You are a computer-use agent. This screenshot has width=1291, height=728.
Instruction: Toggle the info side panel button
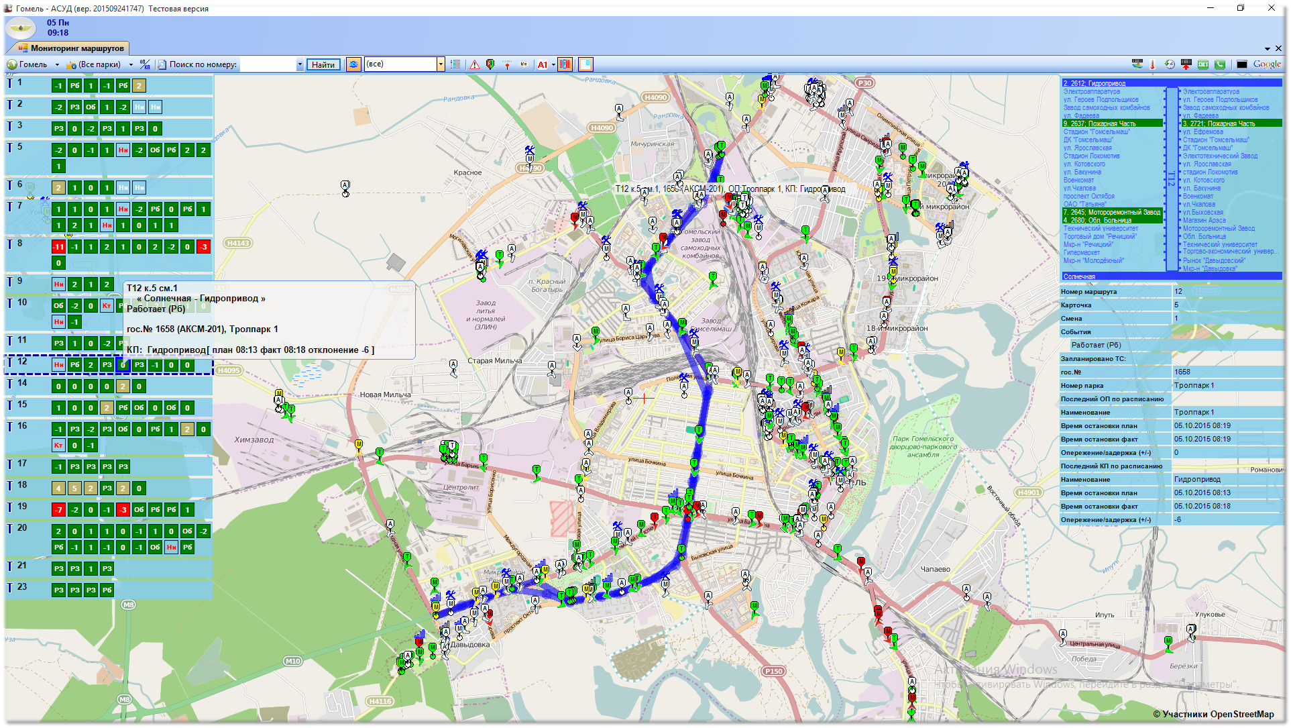585,64
